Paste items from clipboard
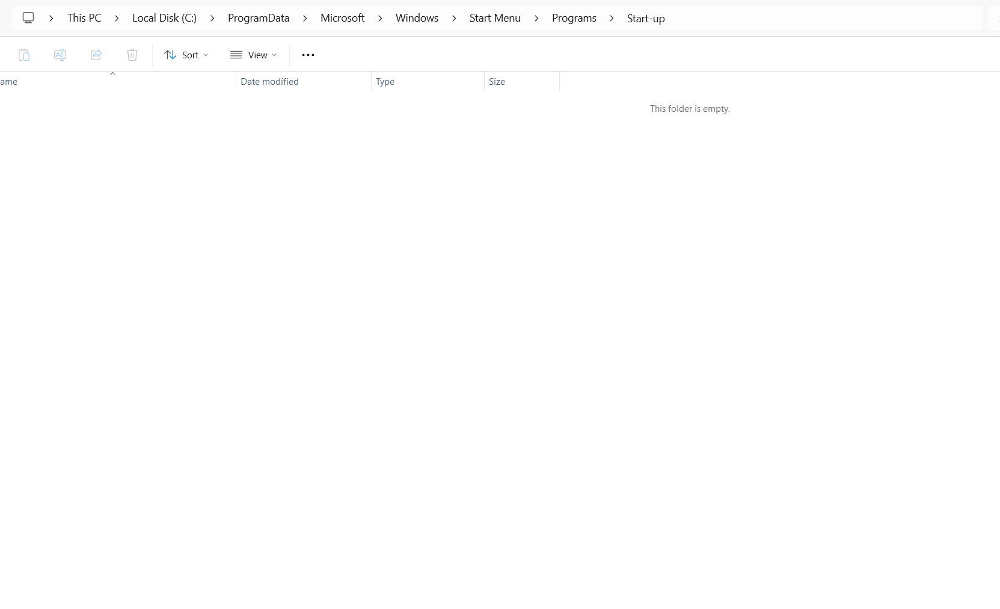Screen dimensions: 1000x609 coord(24,55)
